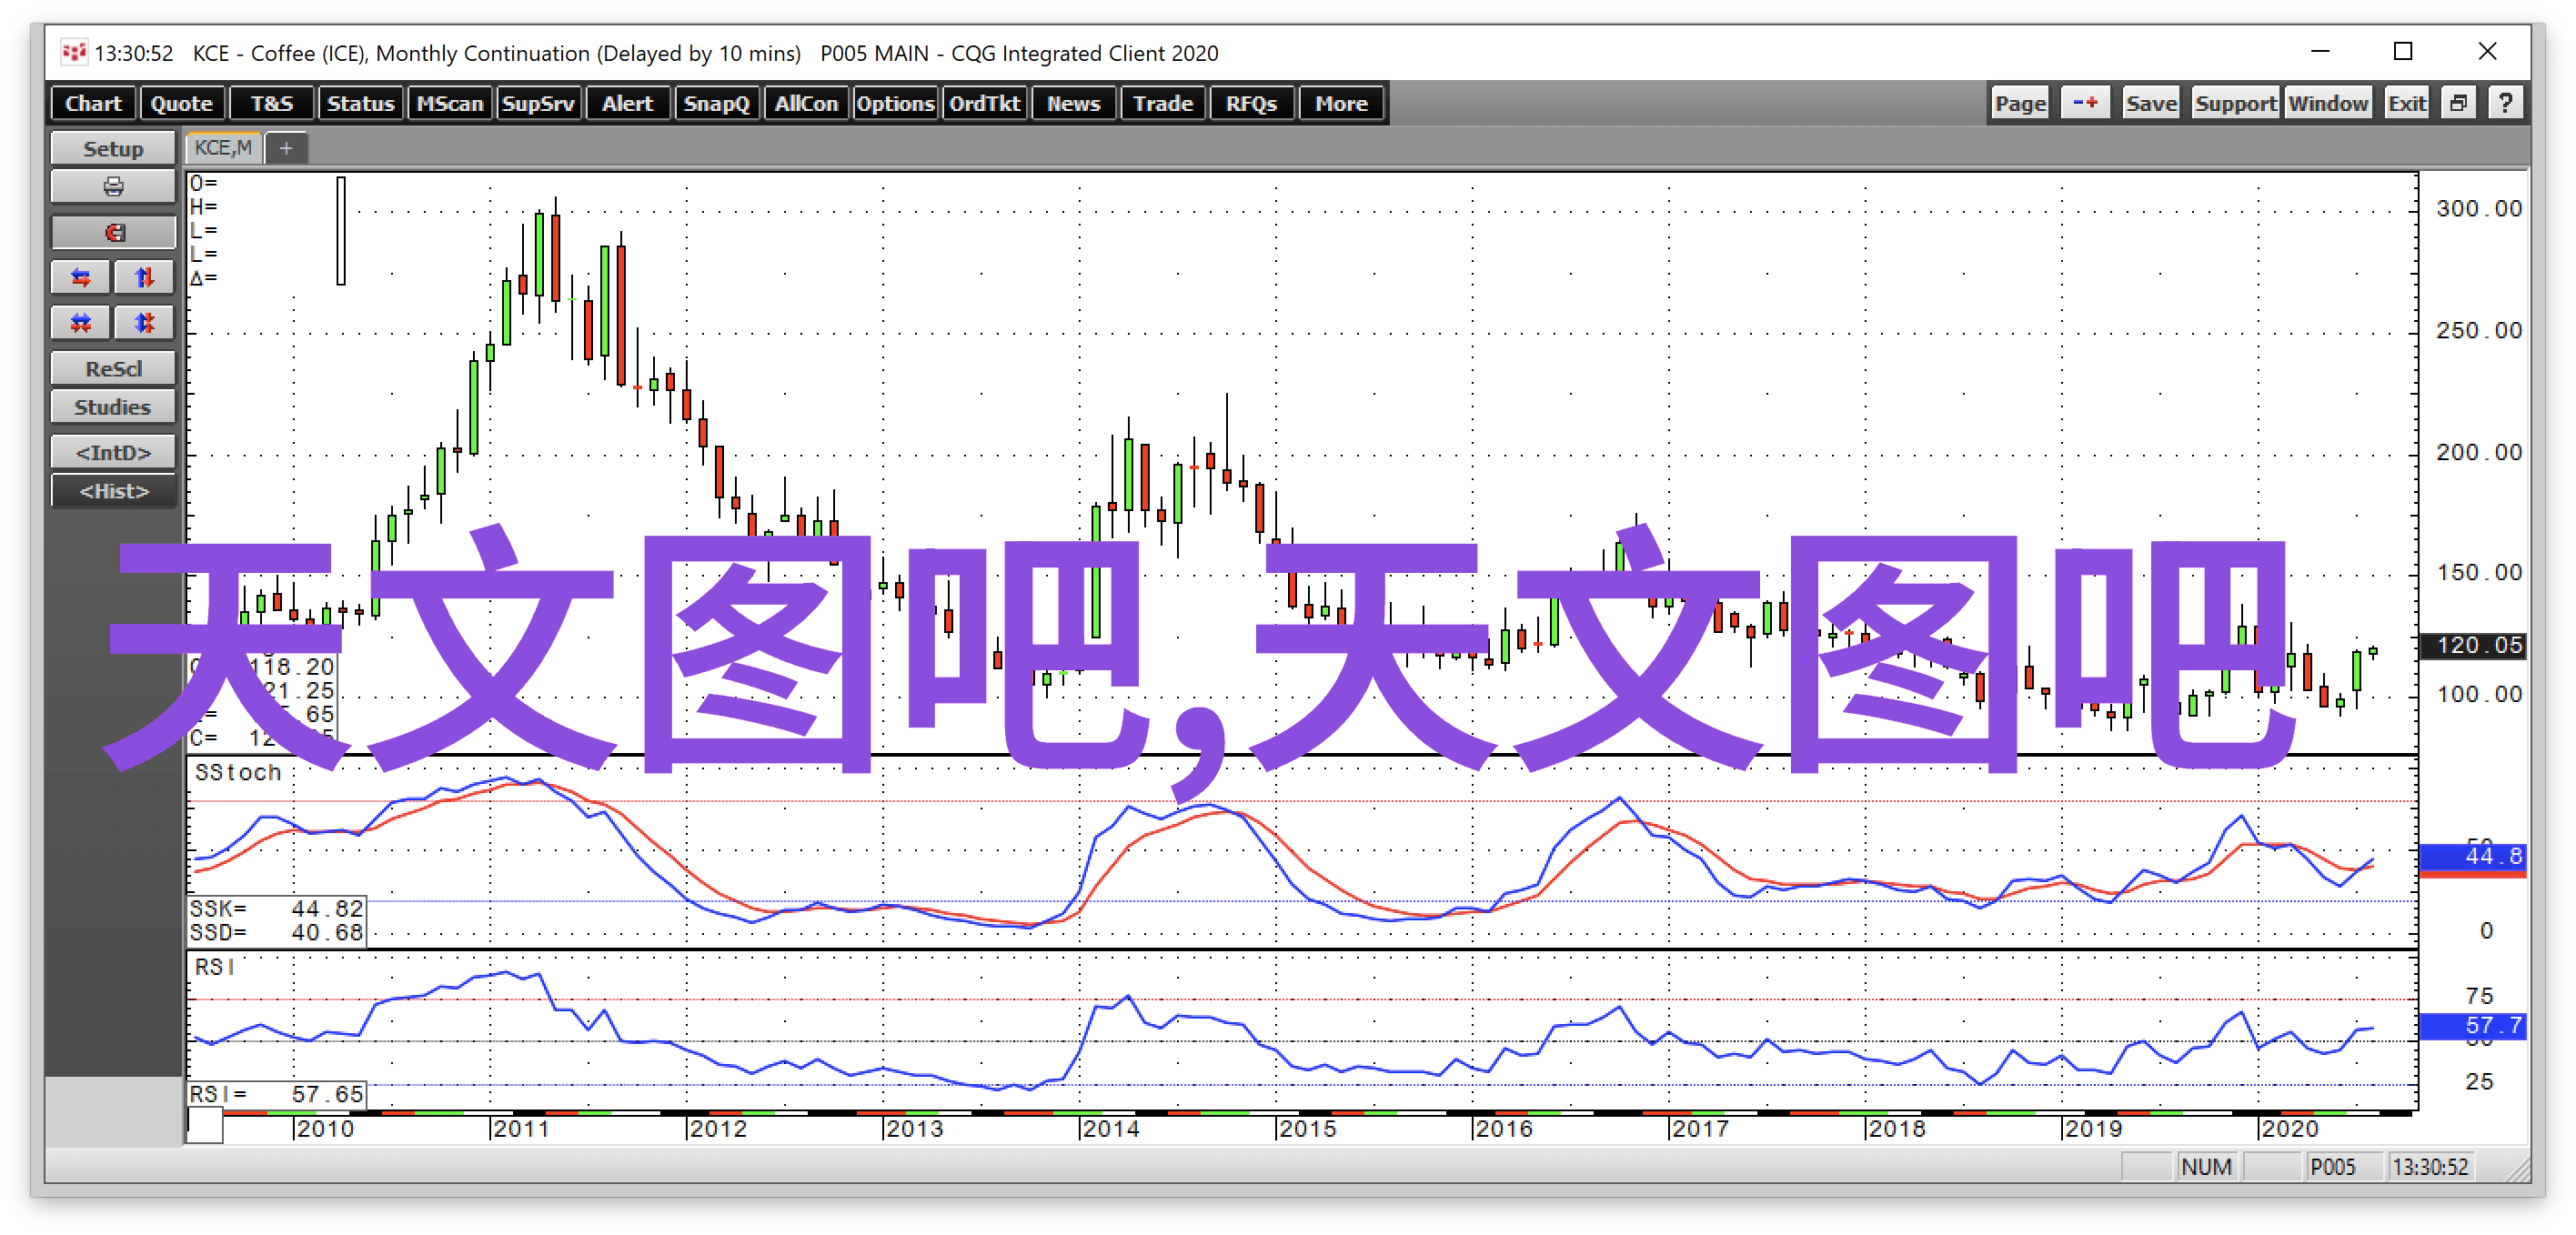Open the SnapQ snap quote
Screen dimensions: 2576x1235
[716, 103]
